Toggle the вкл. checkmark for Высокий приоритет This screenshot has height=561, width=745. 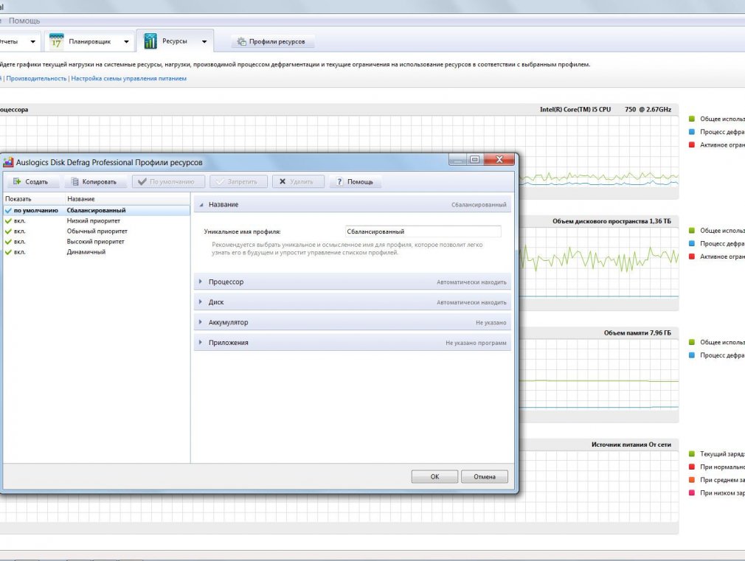(x=8, y=242)
